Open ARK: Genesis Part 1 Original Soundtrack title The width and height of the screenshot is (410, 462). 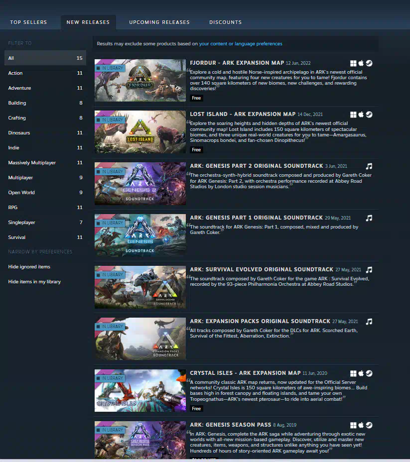[257, 218]
